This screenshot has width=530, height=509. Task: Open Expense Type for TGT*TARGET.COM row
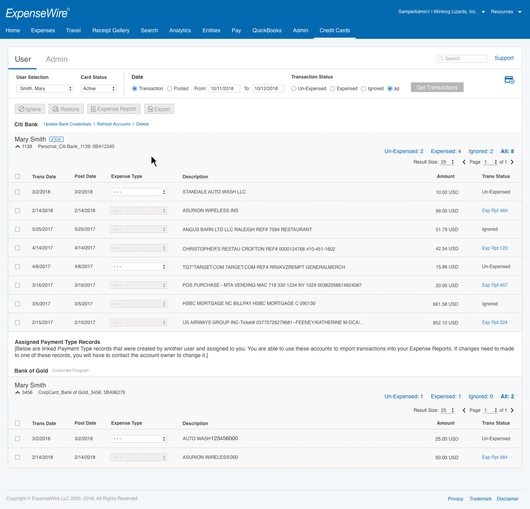coord(139,267)
